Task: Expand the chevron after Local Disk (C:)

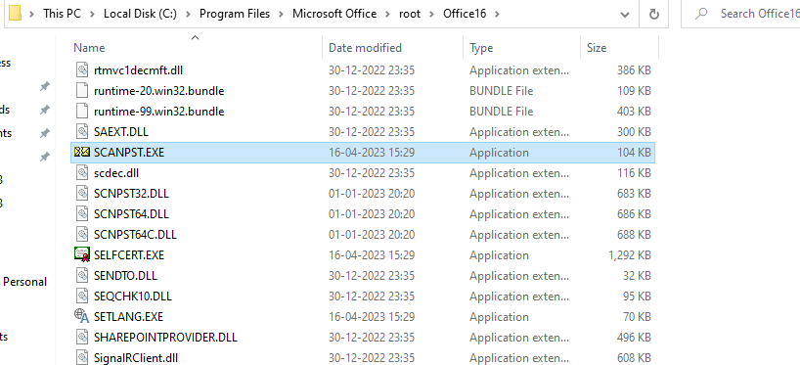Action: (x=188, y=15)
